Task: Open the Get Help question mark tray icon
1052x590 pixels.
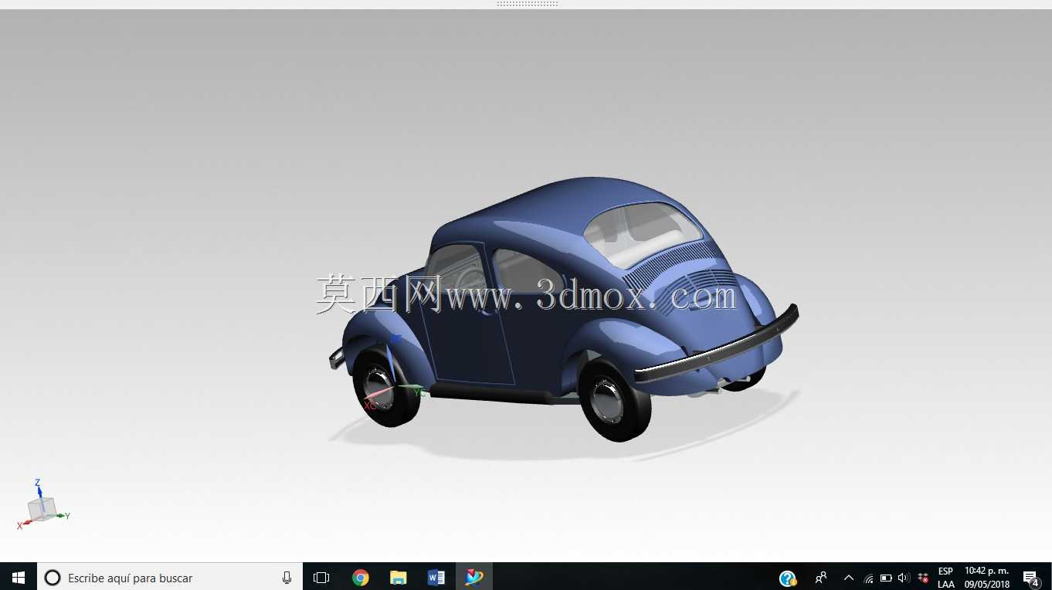Action: click(787, 578)
